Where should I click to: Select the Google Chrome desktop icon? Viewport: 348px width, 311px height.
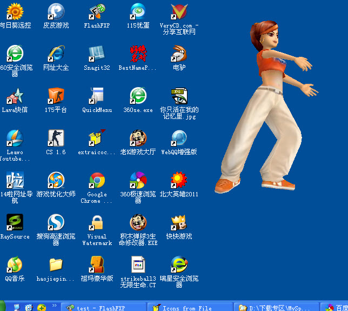97,181
